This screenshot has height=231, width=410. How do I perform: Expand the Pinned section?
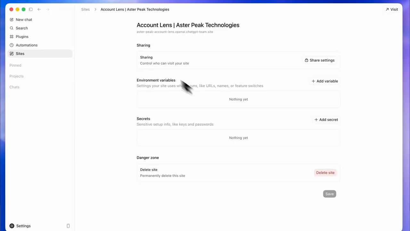click(x=15, y=65)
